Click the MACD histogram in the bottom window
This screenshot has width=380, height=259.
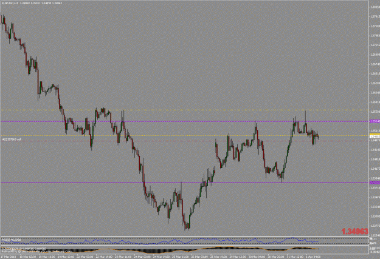click(160, 249)
